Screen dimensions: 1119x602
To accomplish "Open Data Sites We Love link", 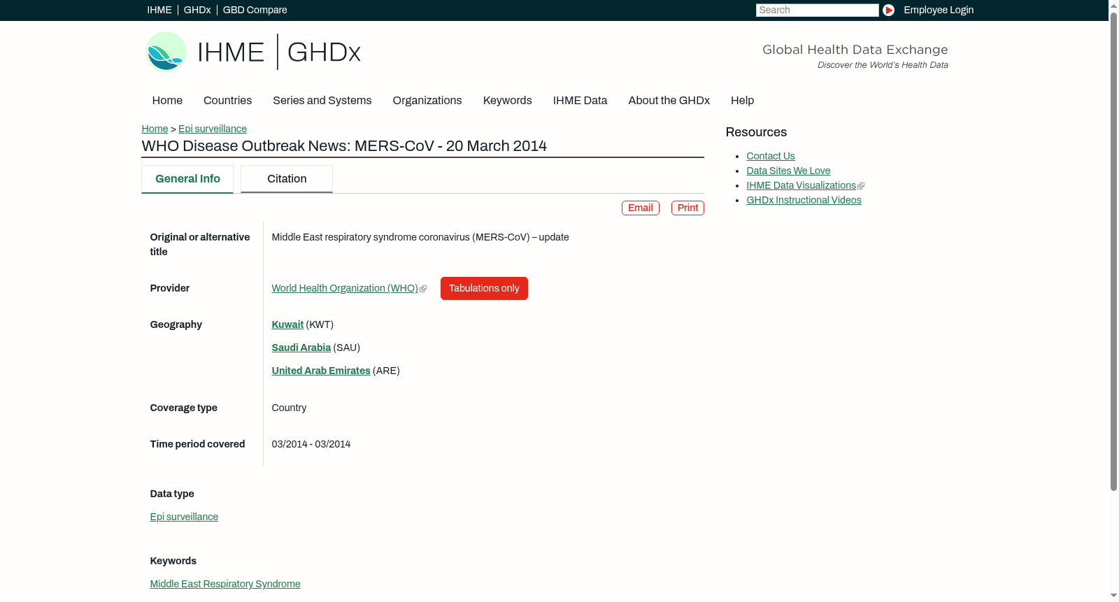I will coord(788,171).
